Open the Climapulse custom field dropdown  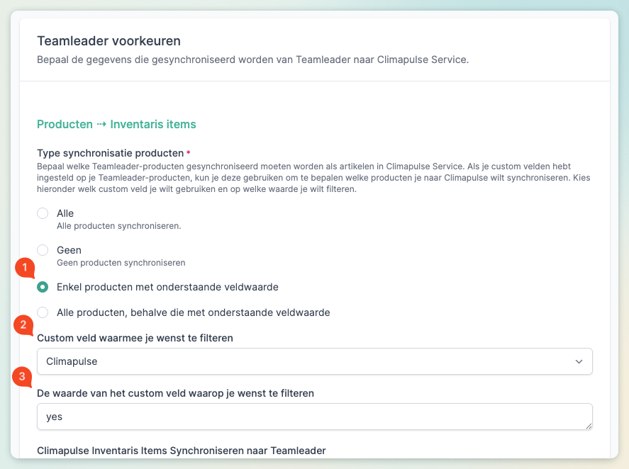click(x=314, y=361)
